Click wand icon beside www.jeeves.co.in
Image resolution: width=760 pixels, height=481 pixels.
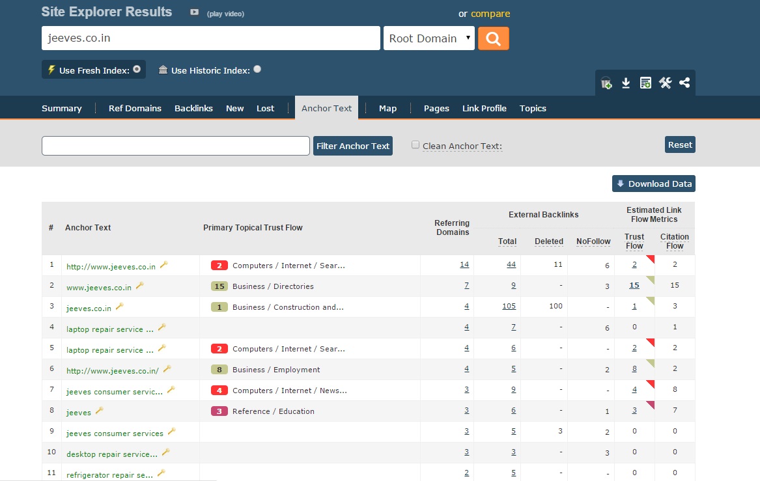[139, 285]
